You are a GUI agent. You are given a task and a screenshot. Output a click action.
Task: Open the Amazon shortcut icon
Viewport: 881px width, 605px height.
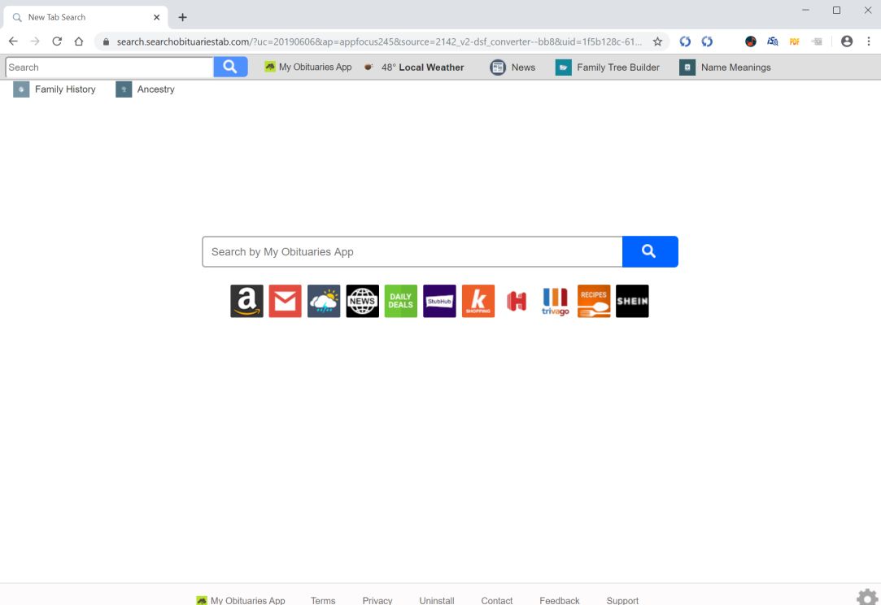pyautogui.click(x=246, y=301)
